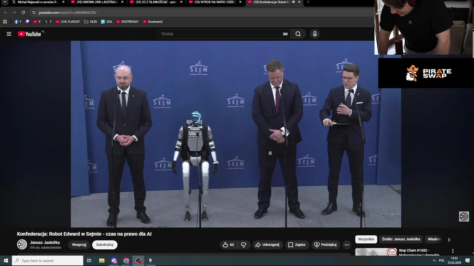
Task: Open the three-dot more actions menu
Action: coord(347,245)
